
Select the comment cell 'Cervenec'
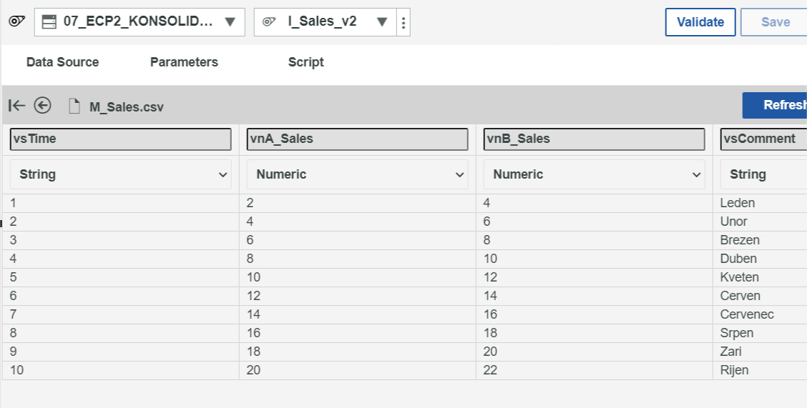[760, 314]
